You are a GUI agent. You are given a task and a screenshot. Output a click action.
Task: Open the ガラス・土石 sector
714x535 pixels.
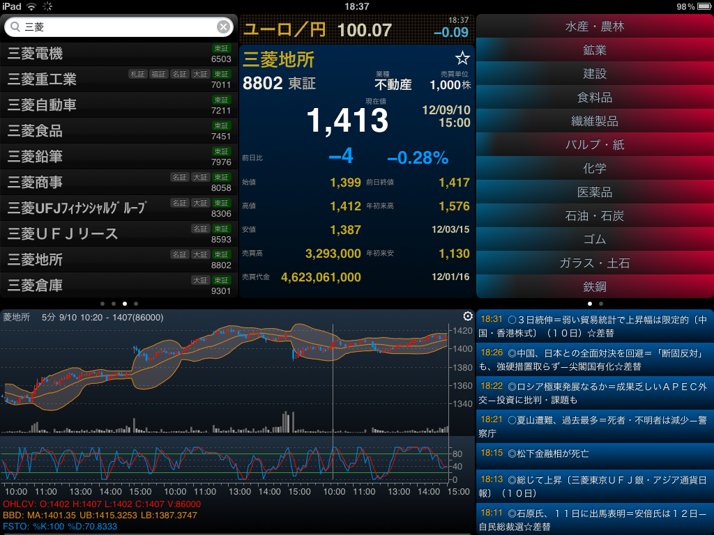[x=595, y=263]
